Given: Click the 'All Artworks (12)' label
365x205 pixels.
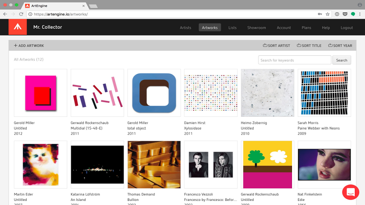Looking at the screenshot, I should [29, 59].
